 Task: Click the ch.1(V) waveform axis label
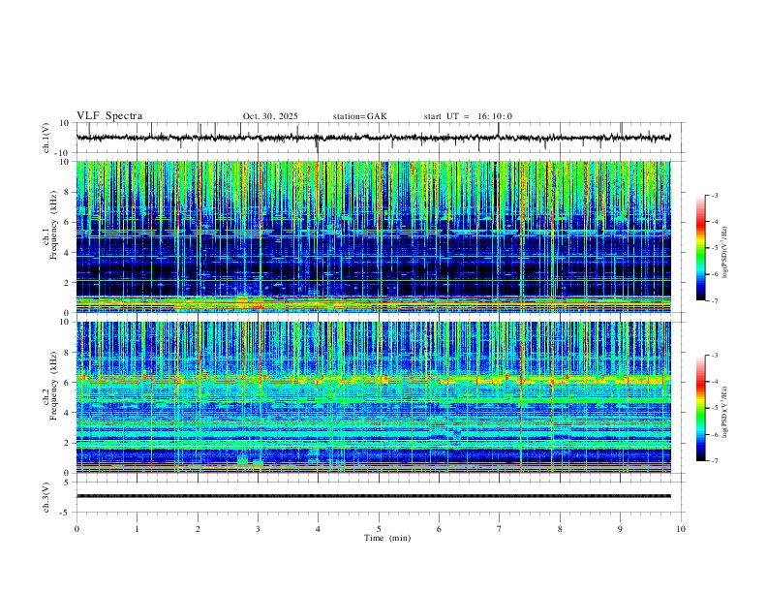[x=46, y=138]
